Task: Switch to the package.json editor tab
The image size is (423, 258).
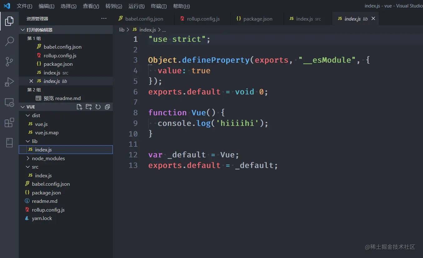Action: click(257, 19)
